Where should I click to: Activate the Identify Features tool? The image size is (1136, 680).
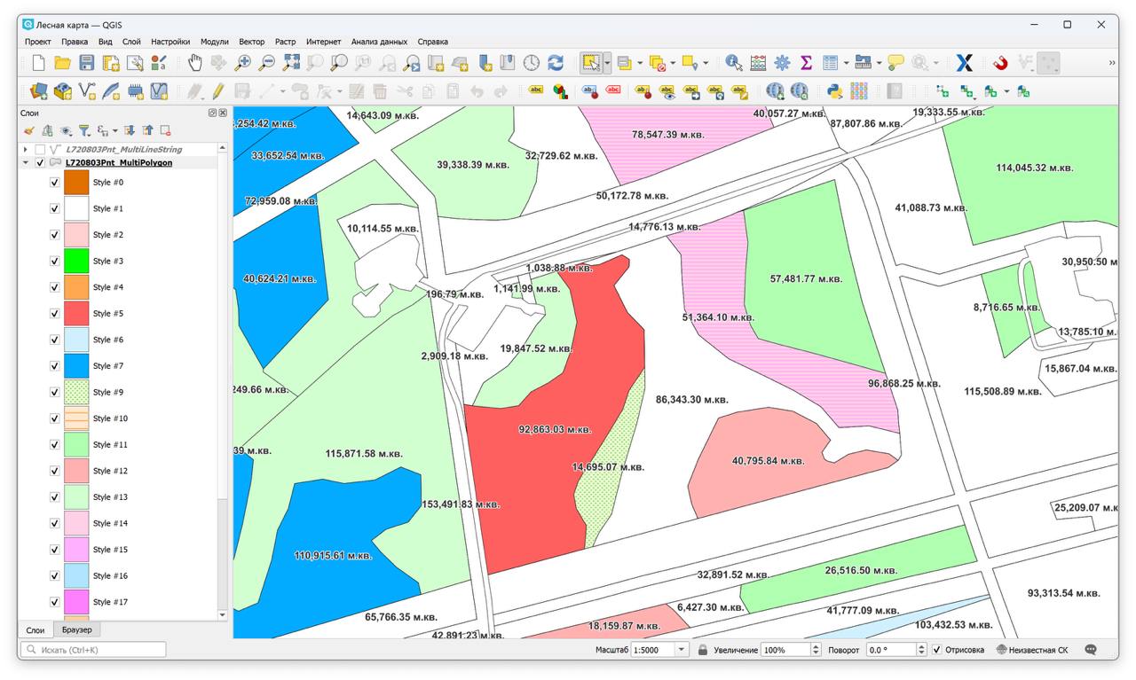(x=734, y=63)
